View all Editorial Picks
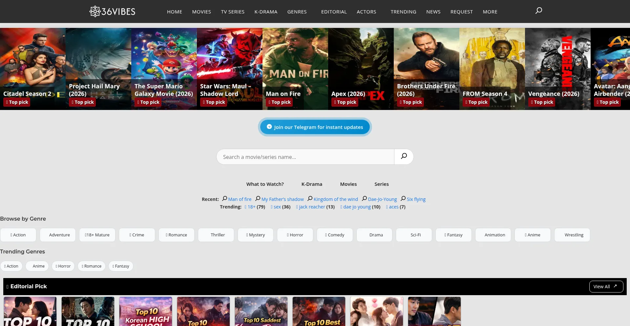Screen dimensions: 630x326 click(606, 287)
